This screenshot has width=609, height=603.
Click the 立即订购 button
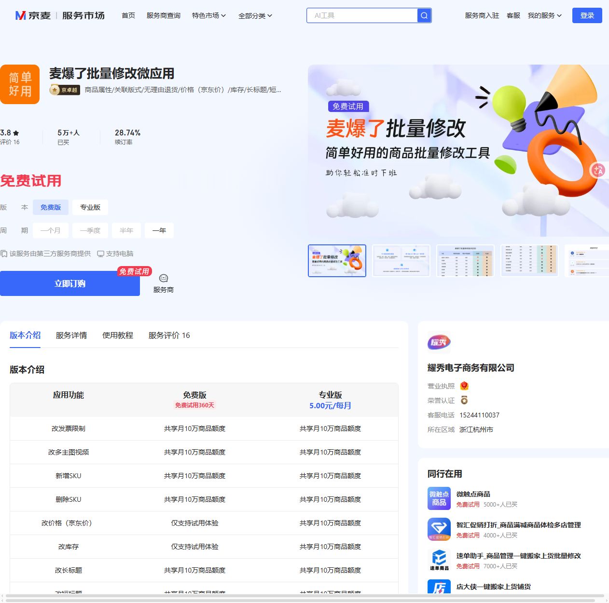tap(70, 283)
